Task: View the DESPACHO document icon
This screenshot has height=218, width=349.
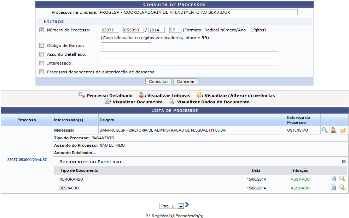Action: (x=333, y=188)
